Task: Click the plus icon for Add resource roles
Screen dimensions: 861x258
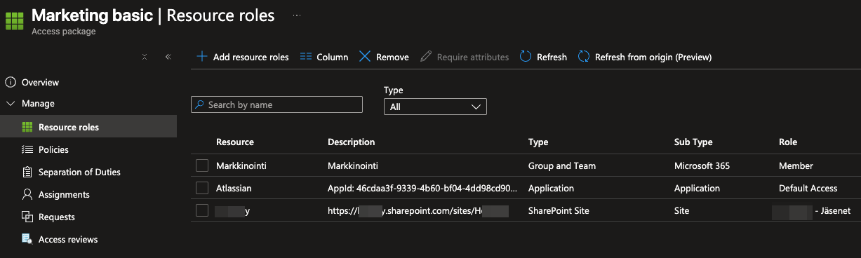Action: 201,57
